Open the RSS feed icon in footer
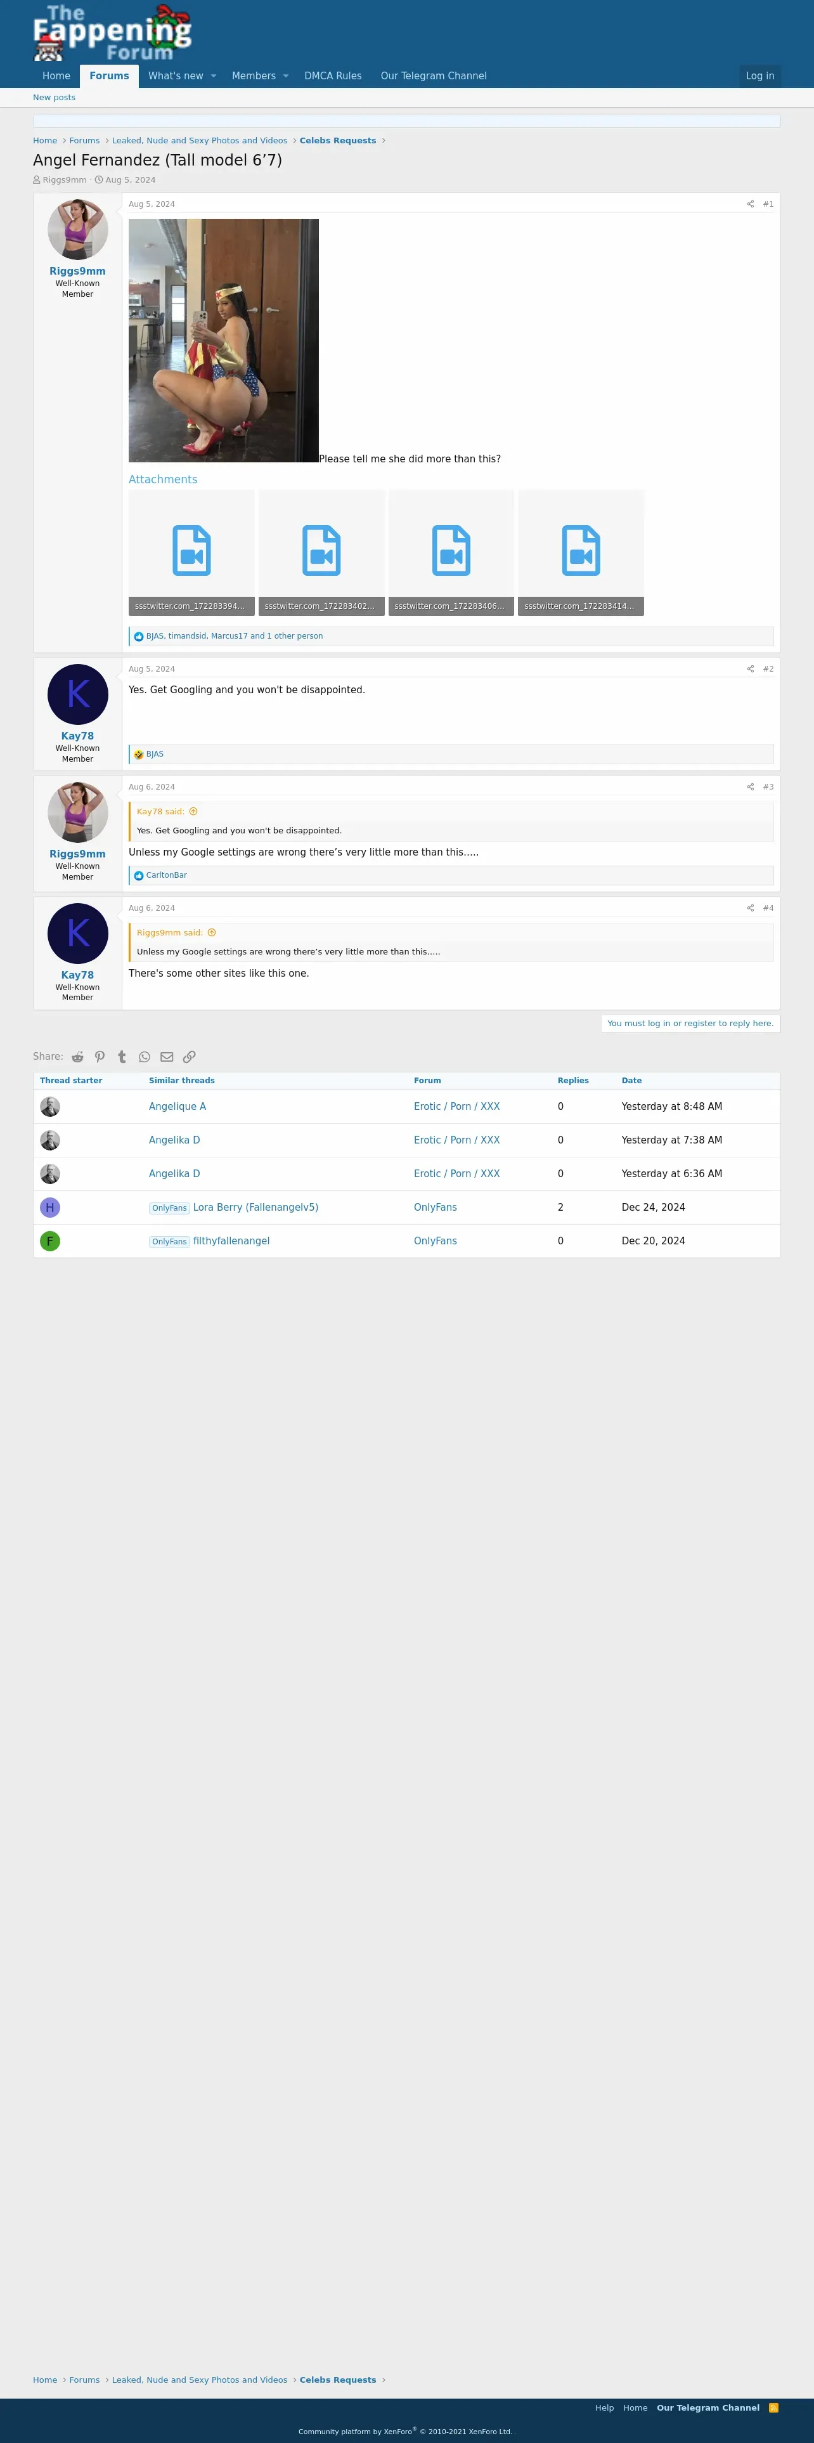 coord(773,2407)
